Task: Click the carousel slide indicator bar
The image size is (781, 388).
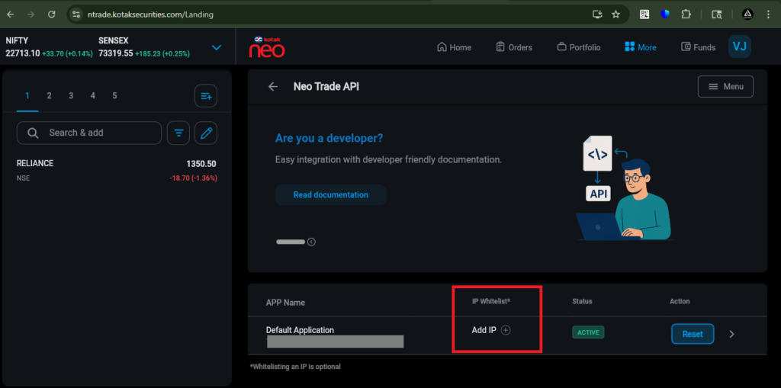Action: click(290, 242)
